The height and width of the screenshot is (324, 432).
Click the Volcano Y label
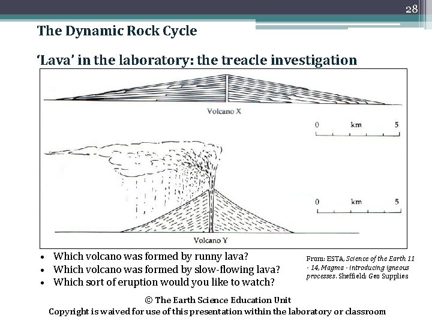211,241
